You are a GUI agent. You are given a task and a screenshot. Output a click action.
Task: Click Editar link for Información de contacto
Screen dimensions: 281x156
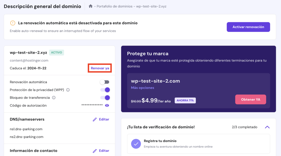(104, 151)
